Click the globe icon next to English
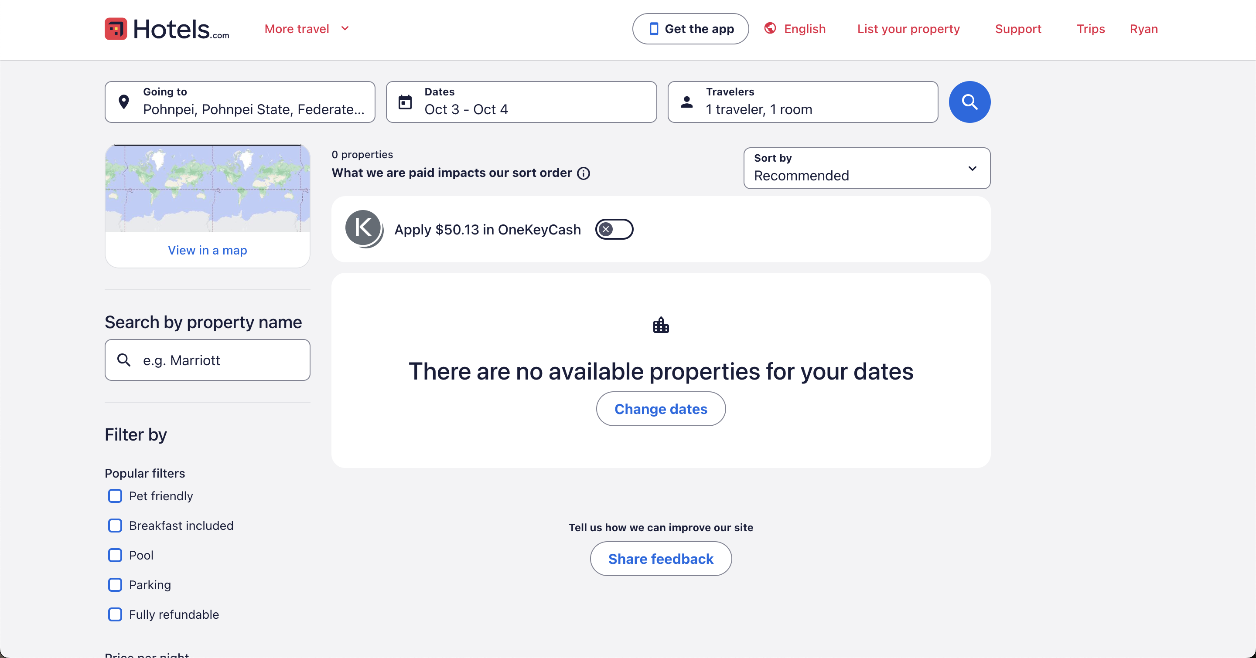The image size is (1256, 658). pos(770,28)
